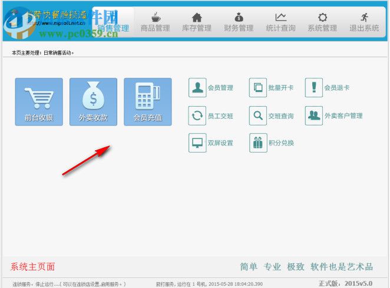Open the 外卖收款 takeout payment tile

93,102
